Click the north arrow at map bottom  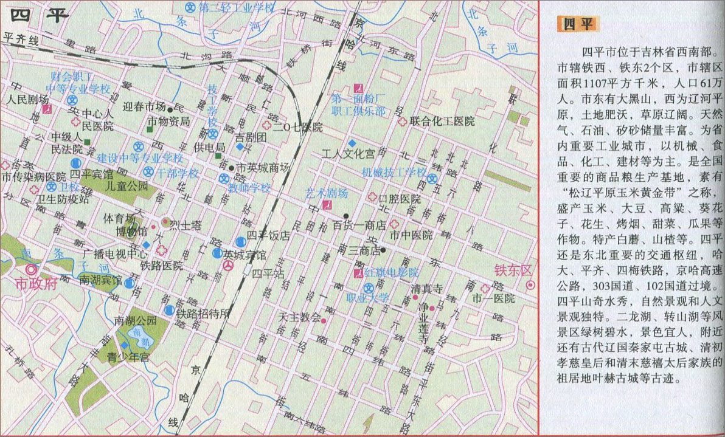(x=367, y=423)
